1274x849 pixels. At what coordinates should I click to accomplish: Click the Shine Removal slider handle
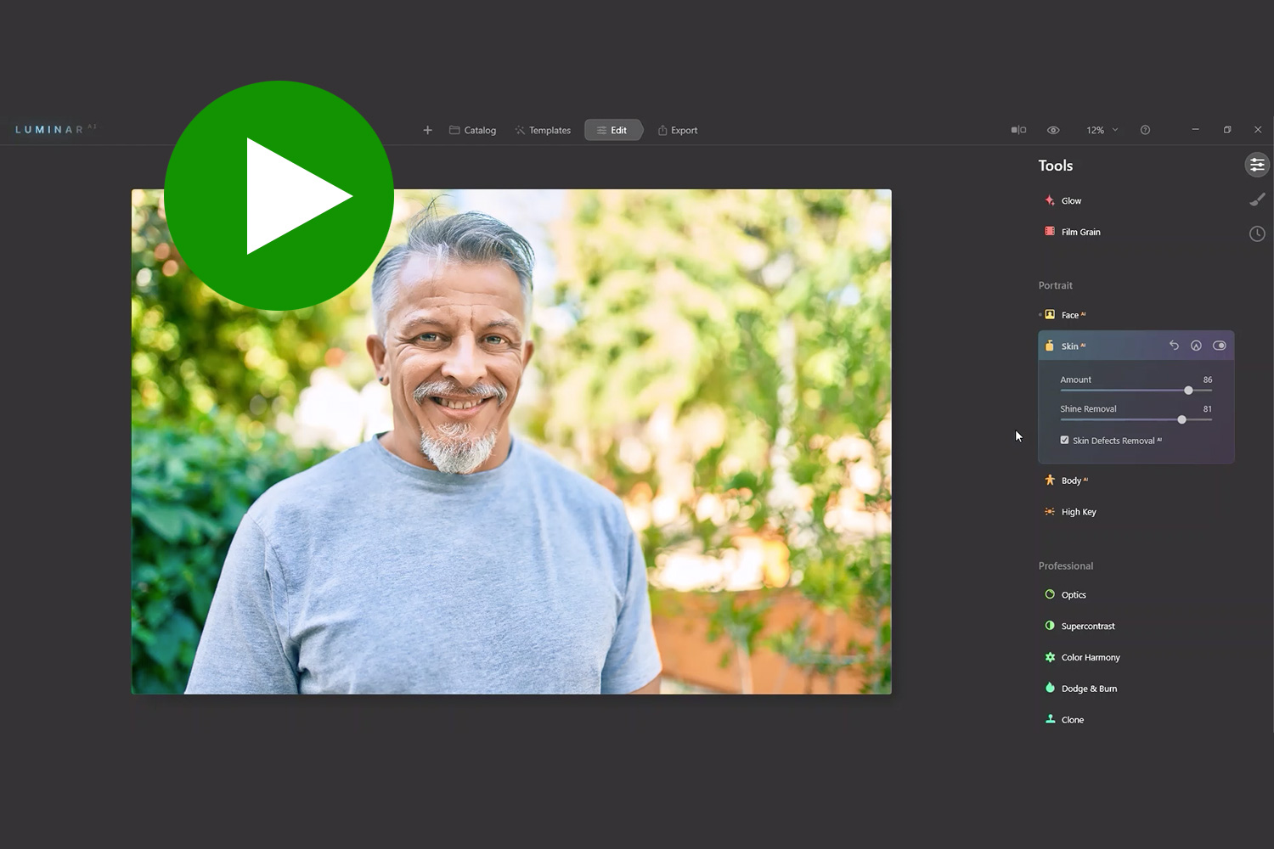click(x=1181, y=419)
